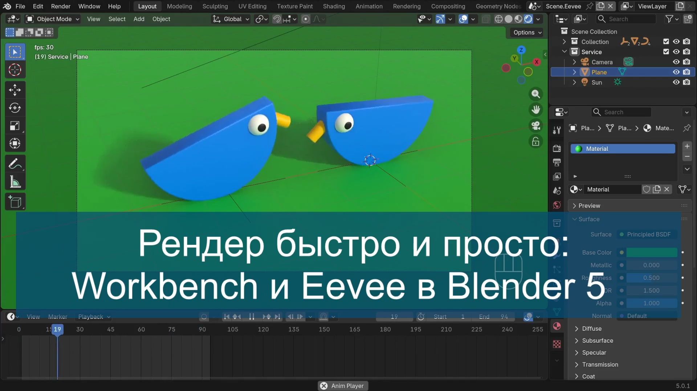This screenshot has height=391, width=697.
Task: Select the Select Box tool
Action: pos(15,52)
